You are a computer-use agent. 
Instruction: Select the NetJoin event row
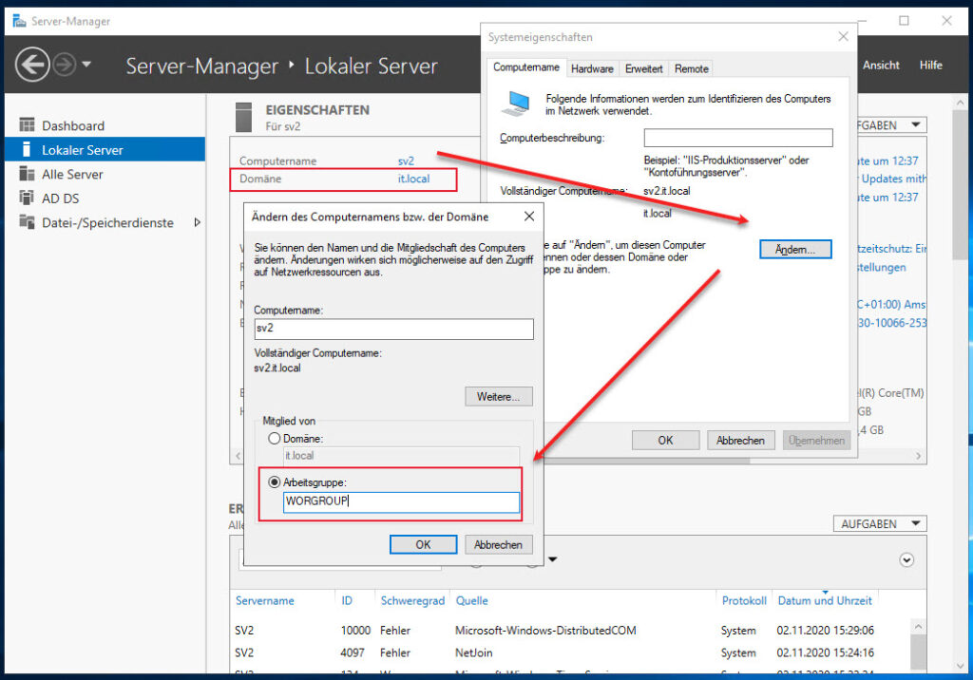pyautogui.click(x=571, y=652)
